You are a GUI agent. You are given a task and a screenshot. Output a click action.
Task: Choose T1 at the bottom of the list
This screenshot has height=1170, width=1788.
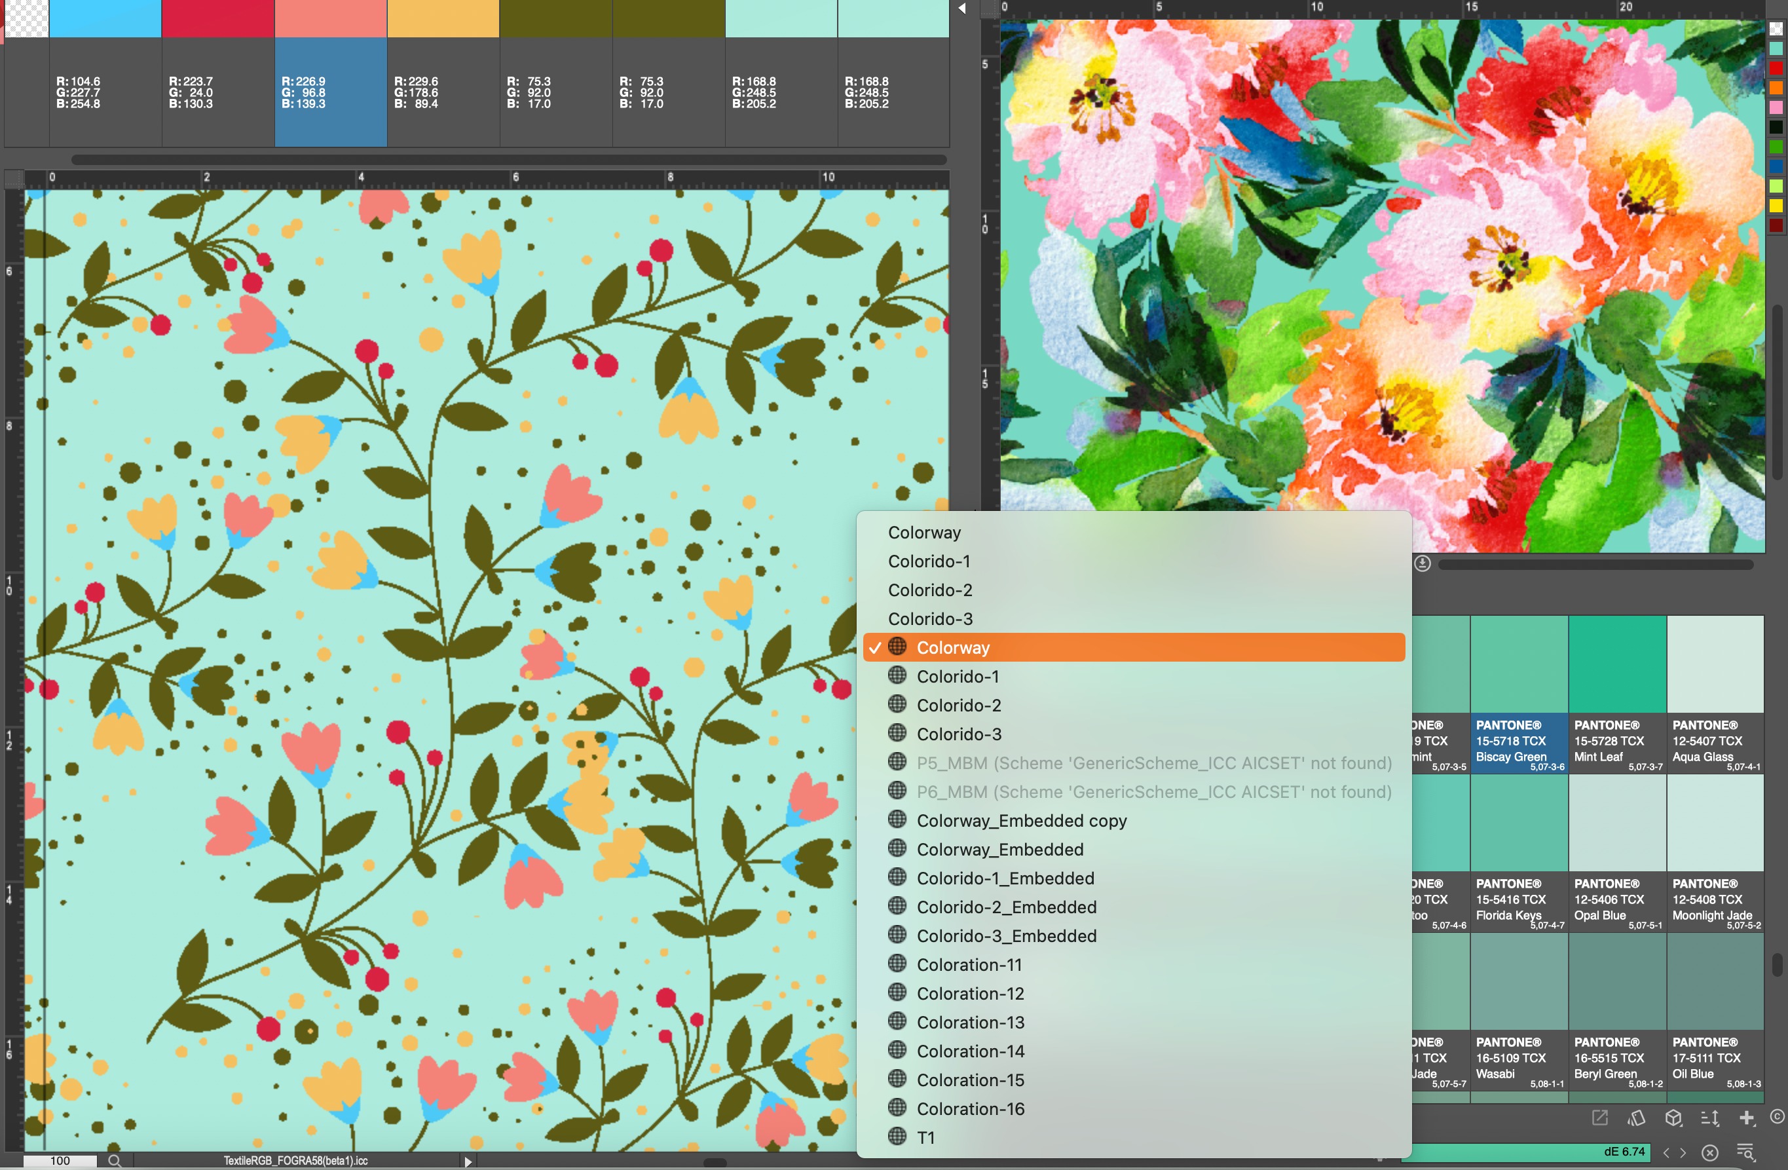tap(925, 1137)
